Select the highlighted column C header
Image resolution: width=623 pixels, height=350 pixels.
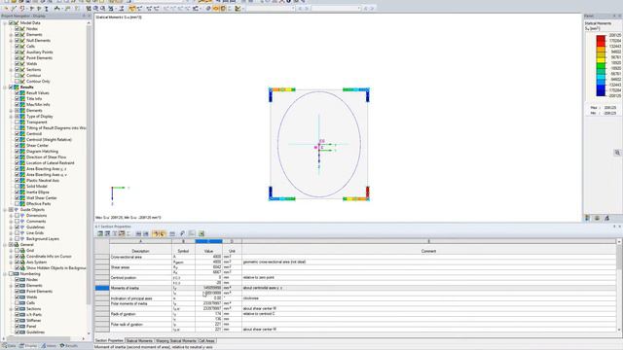click(x=208, y=241)
